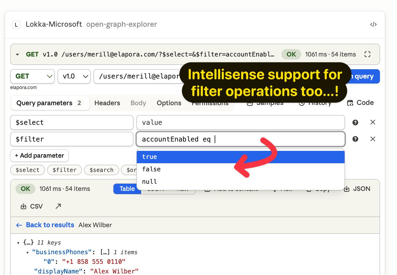397x275 pixels.
Task: Collapse the GET request summary row
Action: (17, 55)
